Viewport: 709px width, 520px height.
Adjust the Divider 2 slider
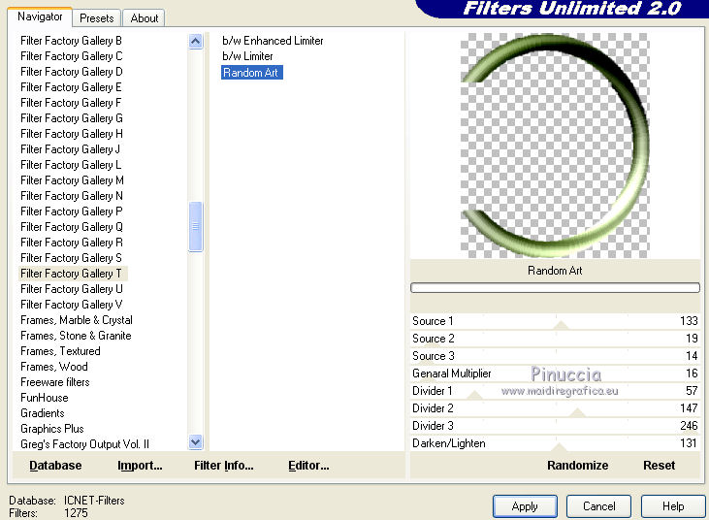tap(555, 408)
